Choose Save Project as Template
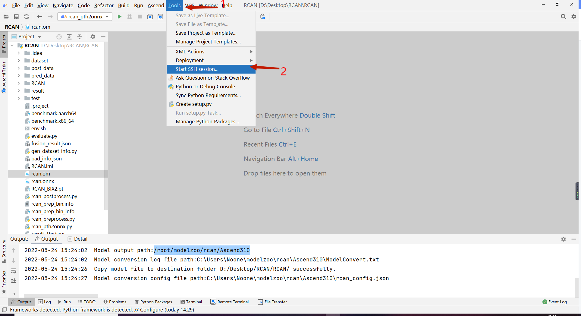 coord(211,33)
